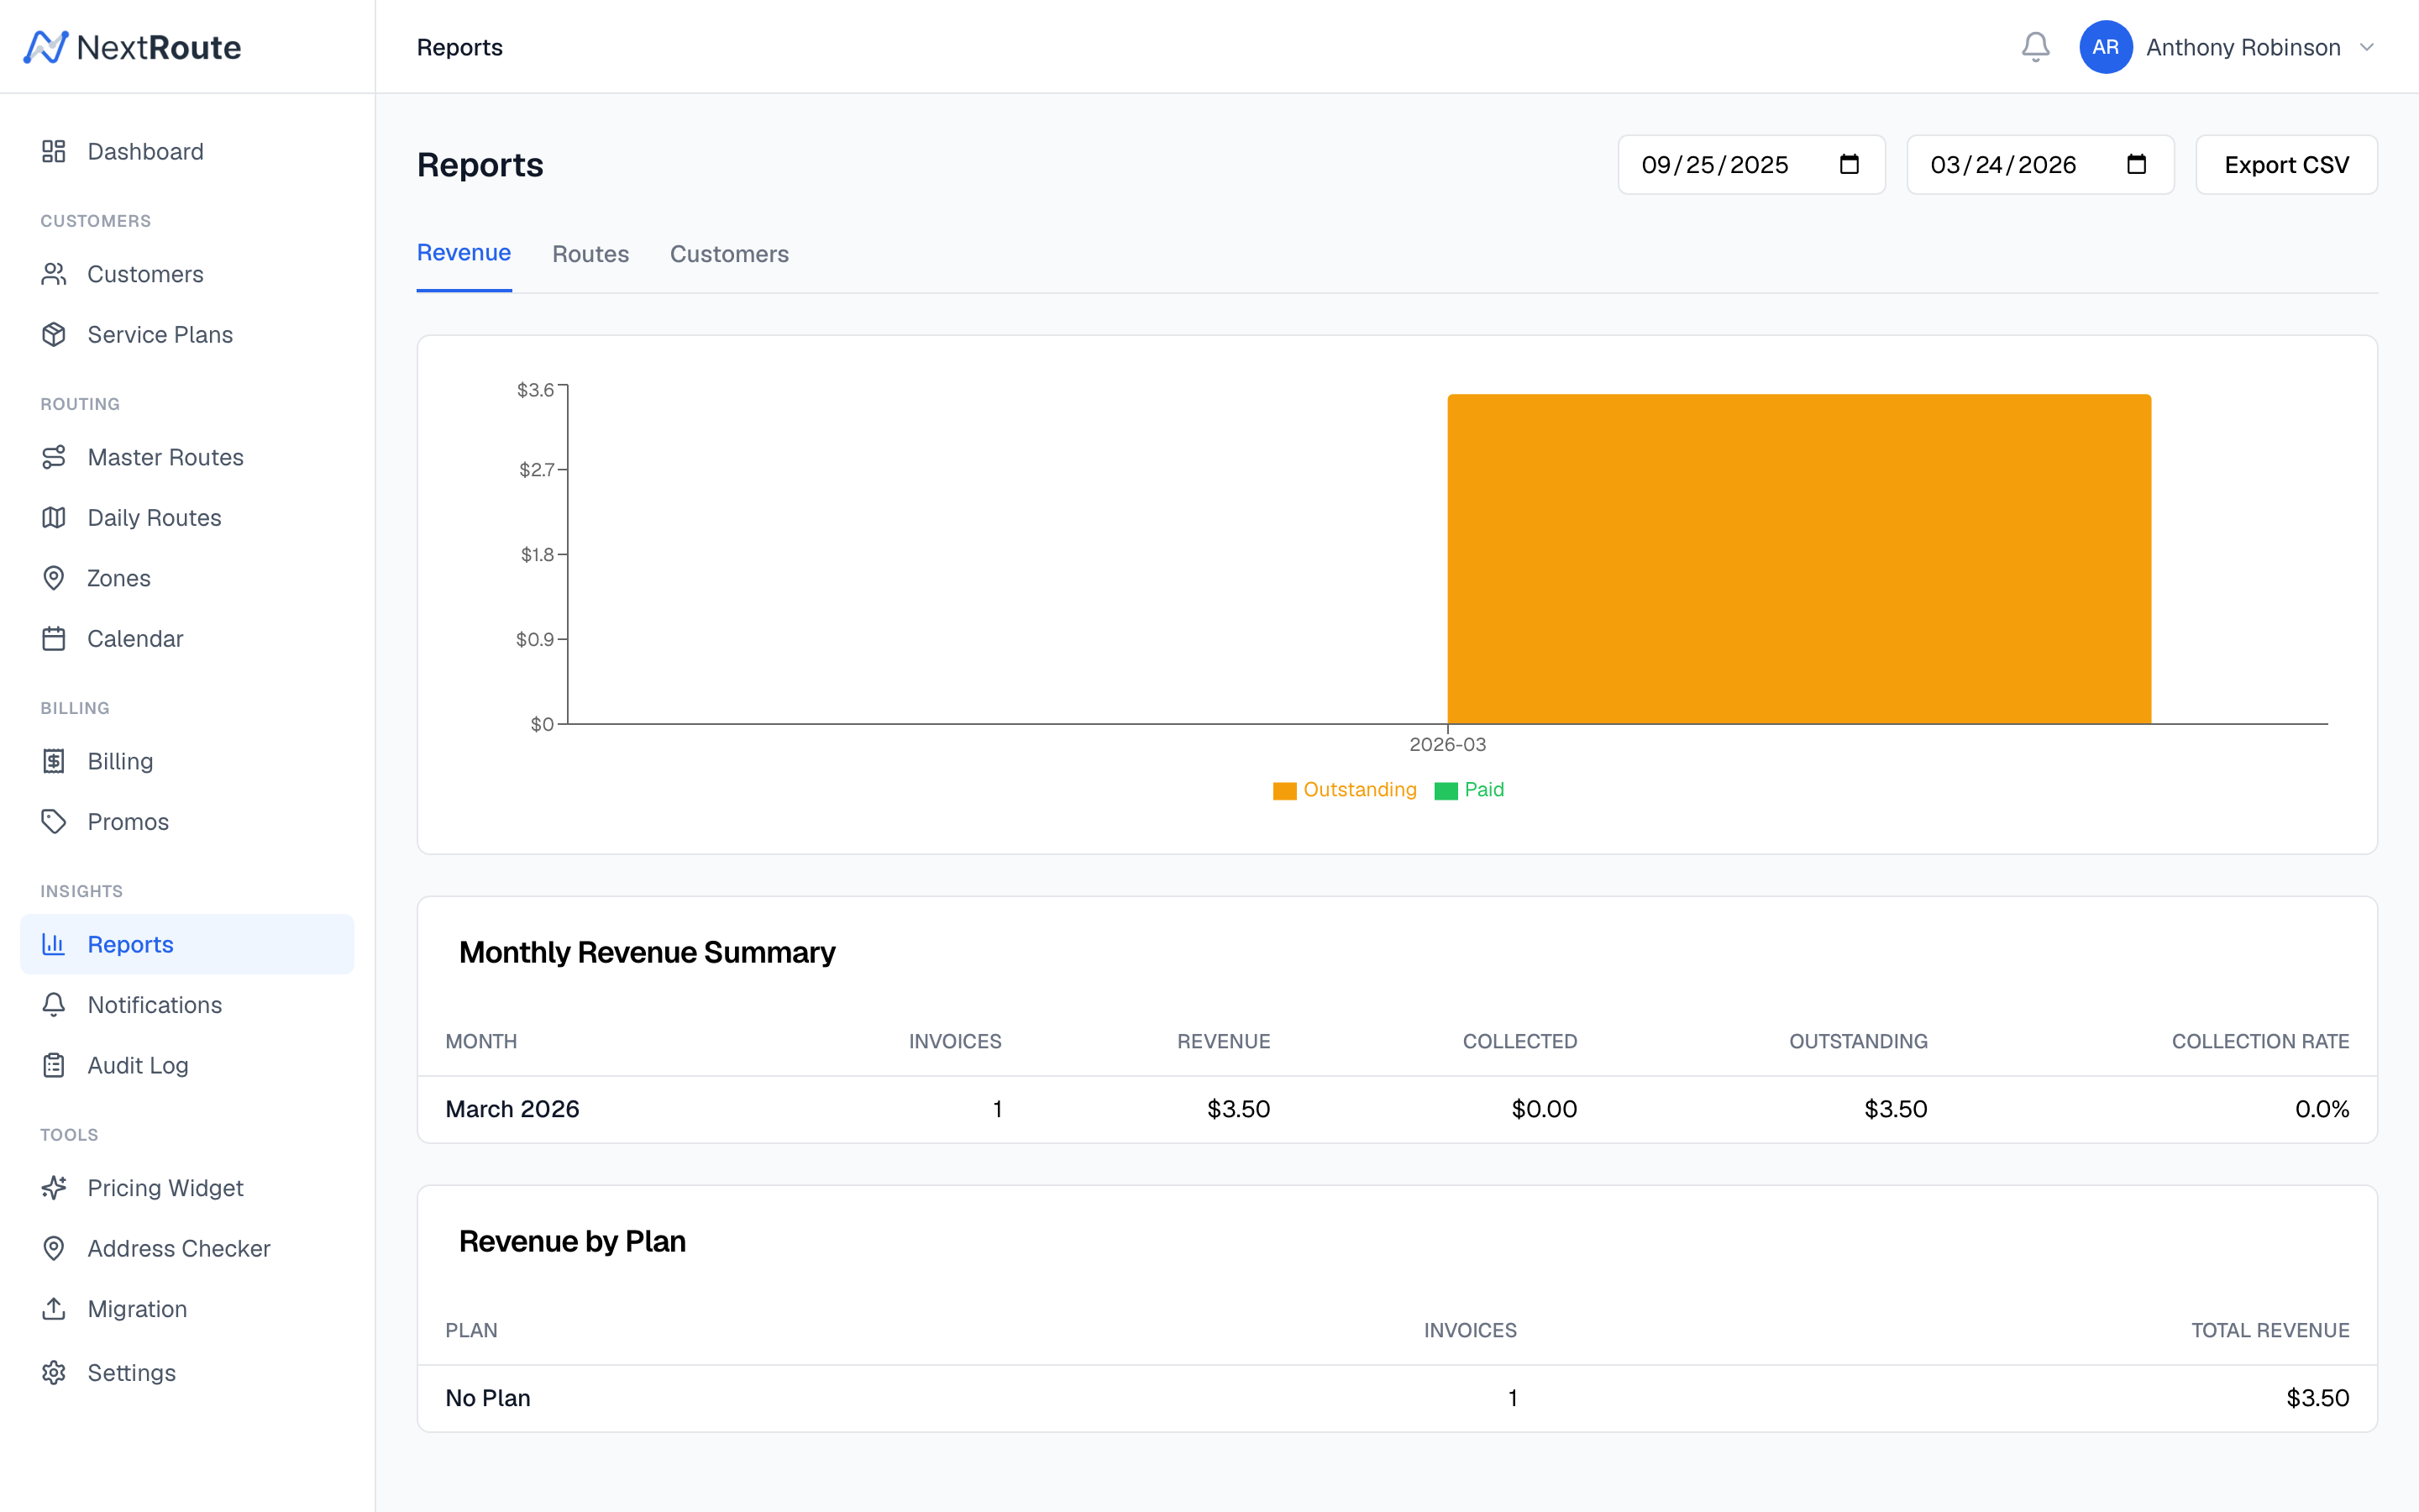This screenshot has height=1512, width=2419.
Task: Open Daily Routes via the map icon
Action: coord(54,517)
